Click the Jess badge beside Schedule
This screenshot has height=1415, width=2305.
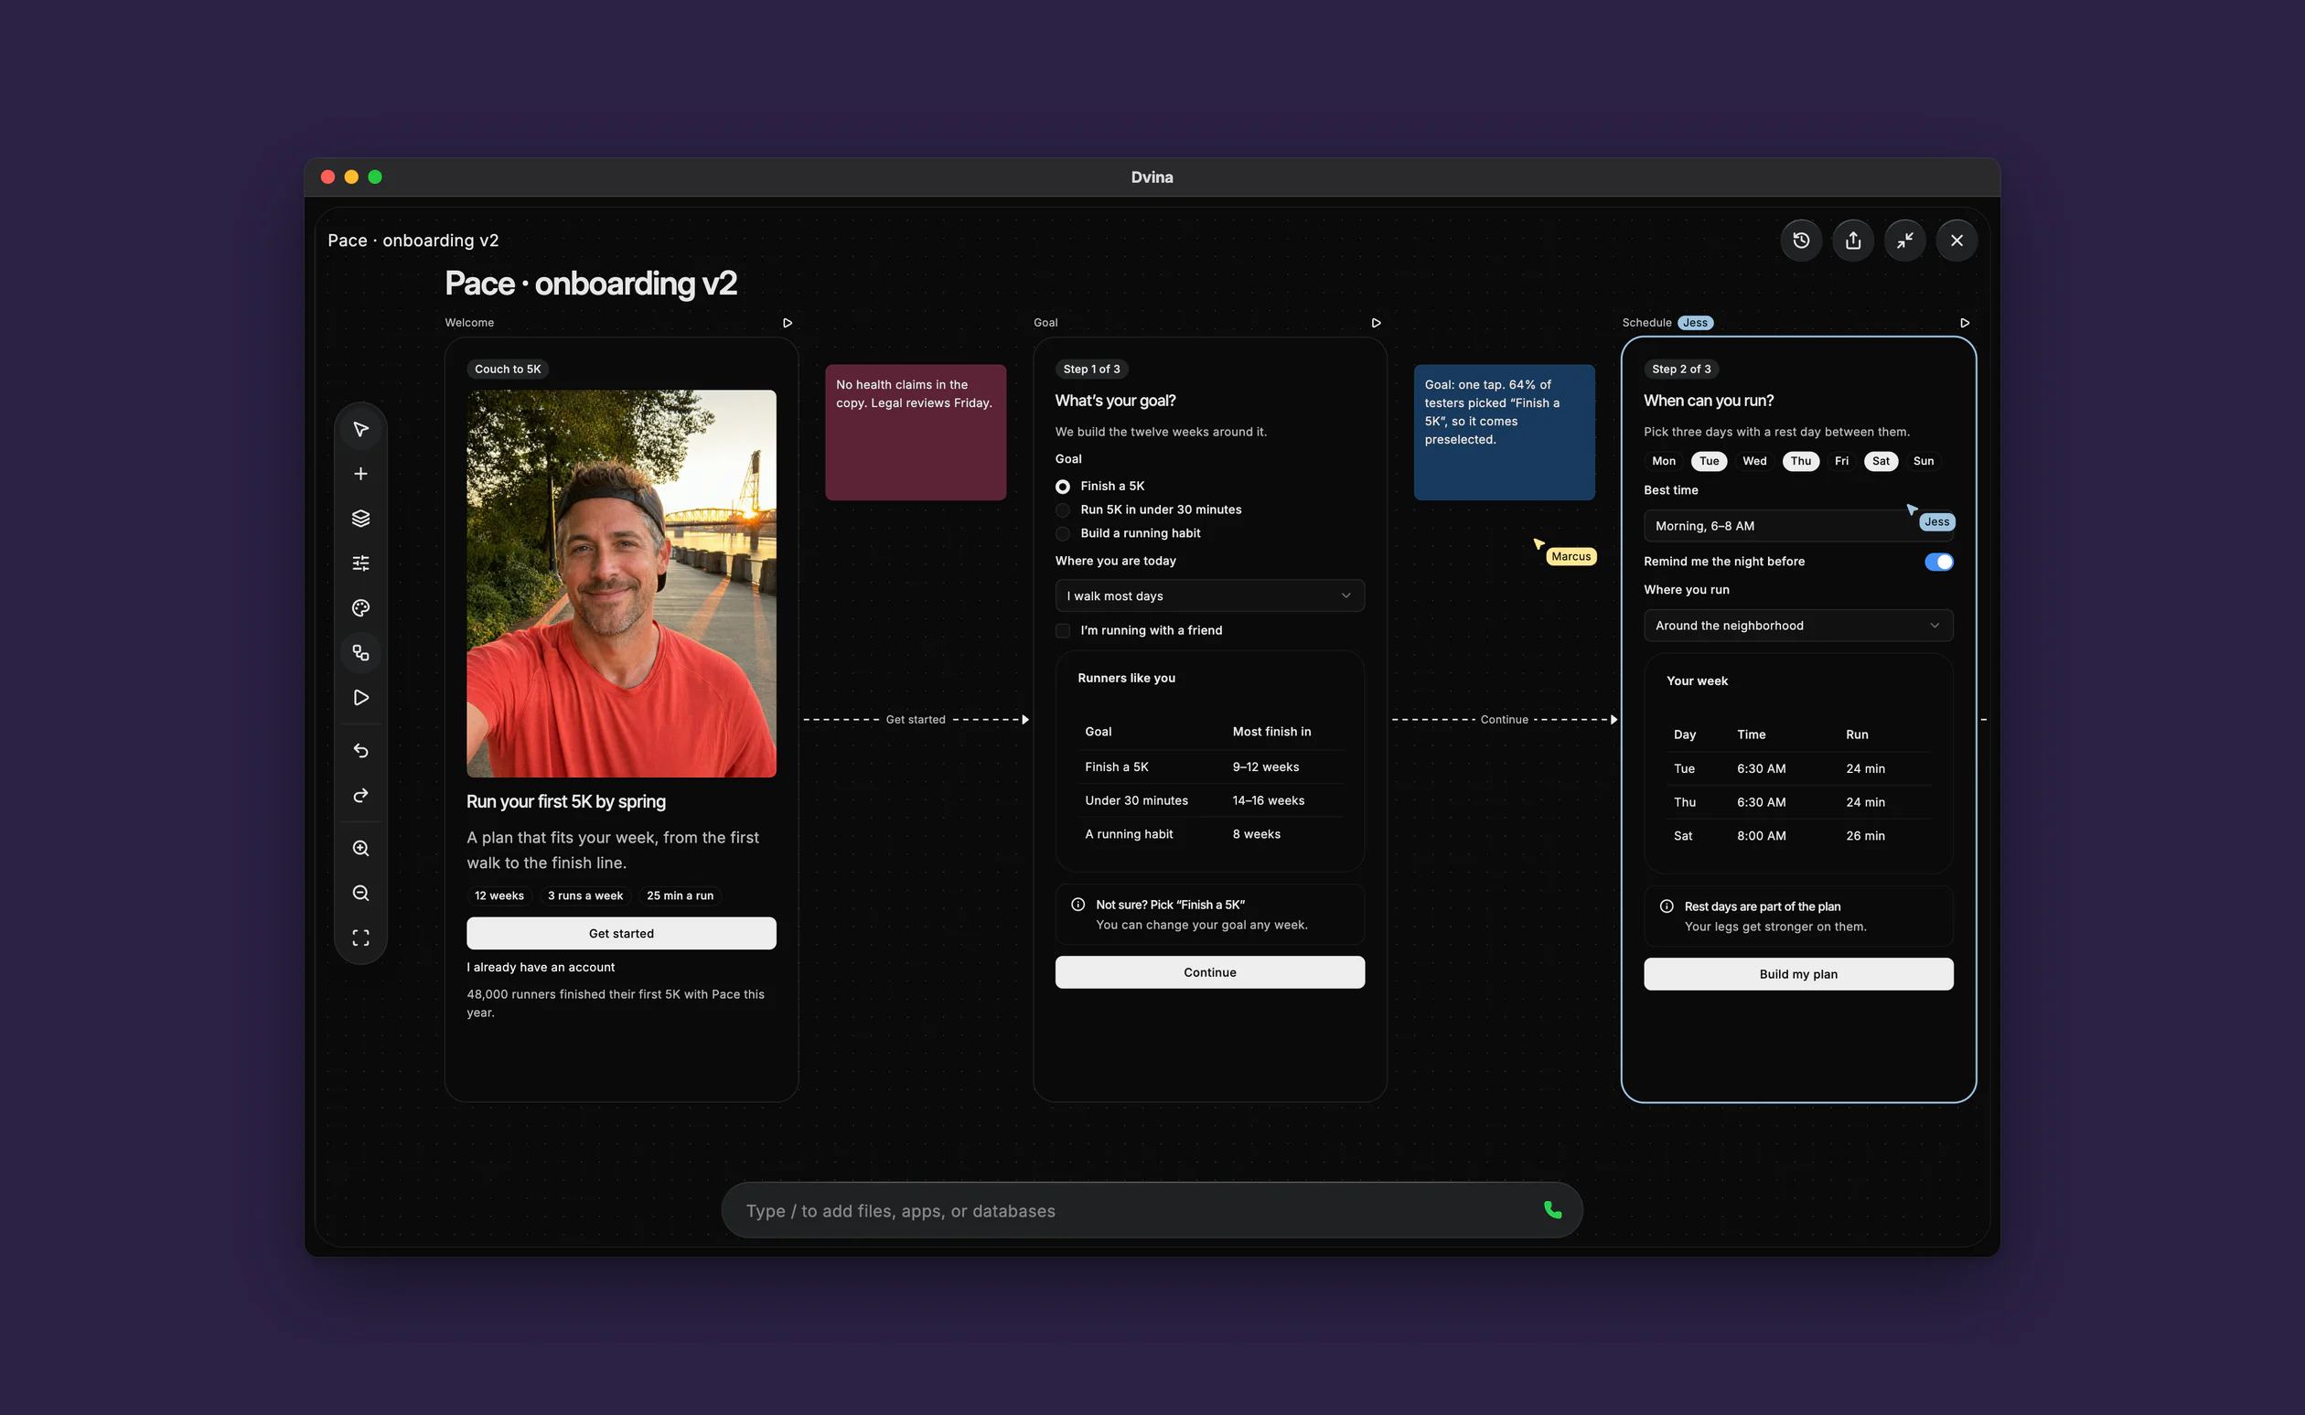click(x=1695, y=323)
